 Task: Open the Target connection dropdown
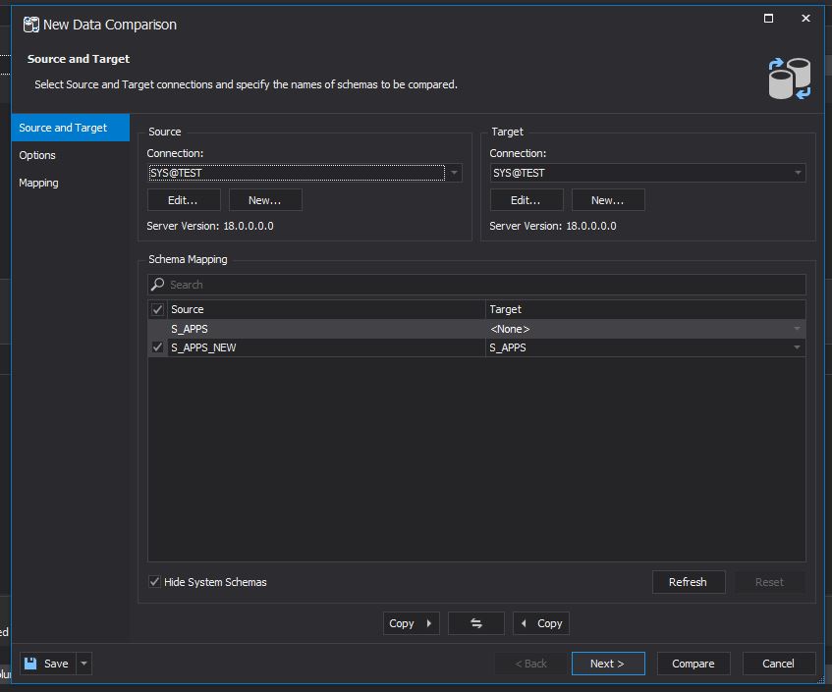[x=797, y=173]
